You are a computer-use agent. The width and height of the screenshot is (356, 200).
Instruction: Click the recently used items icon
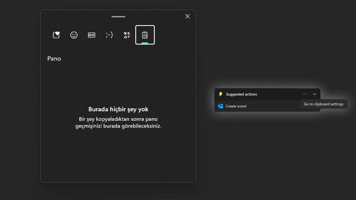pyautogui.click(x=56, y=35)
